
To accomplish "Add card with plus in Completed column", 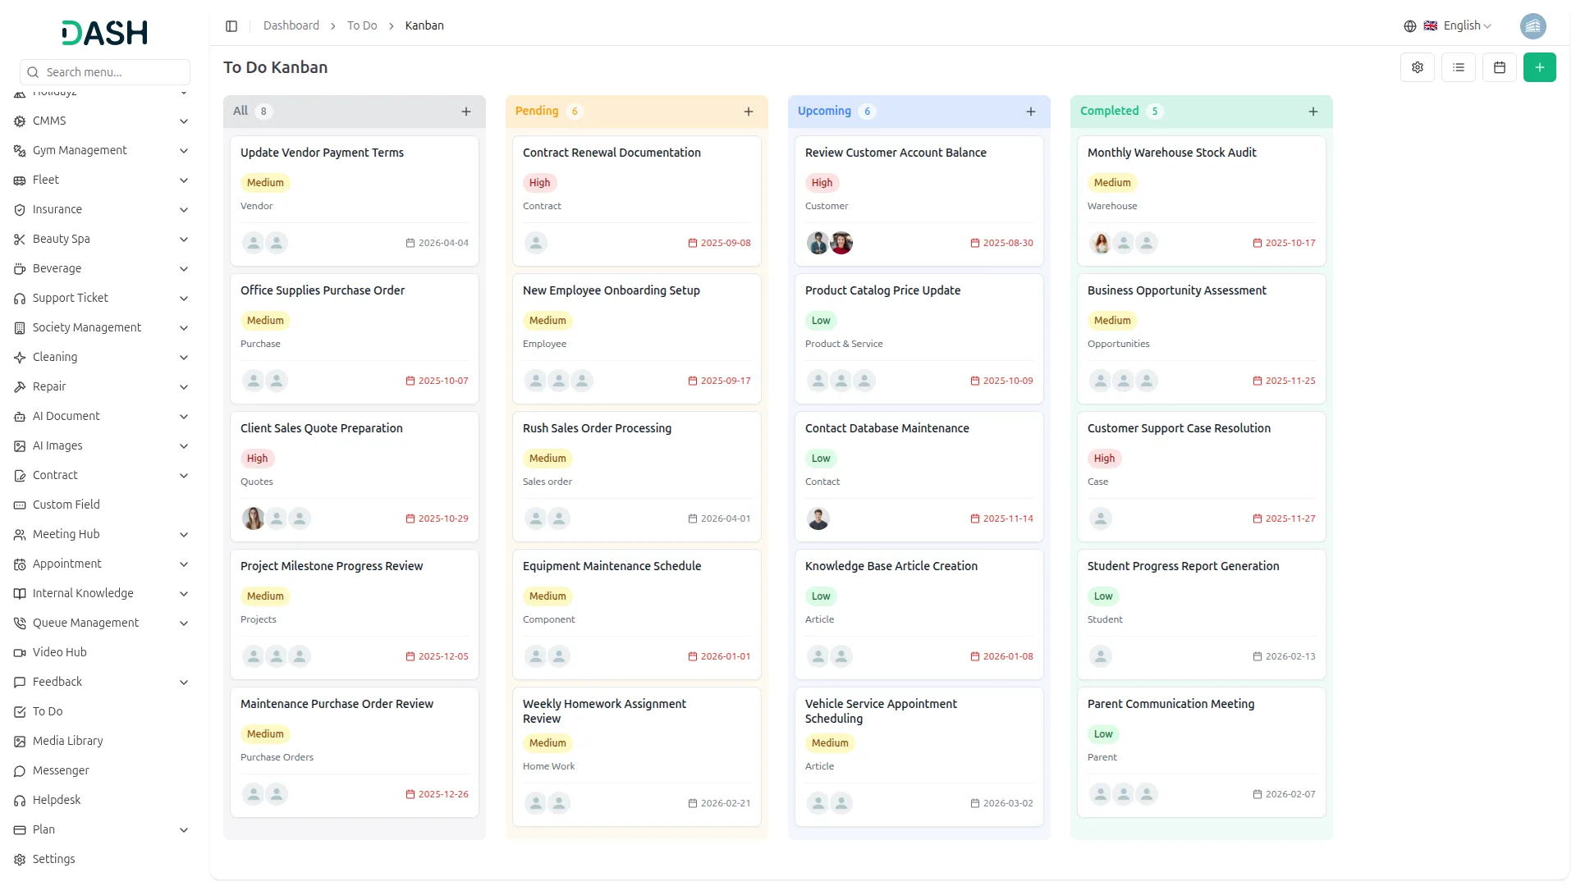I will [x=1313, y=112].
